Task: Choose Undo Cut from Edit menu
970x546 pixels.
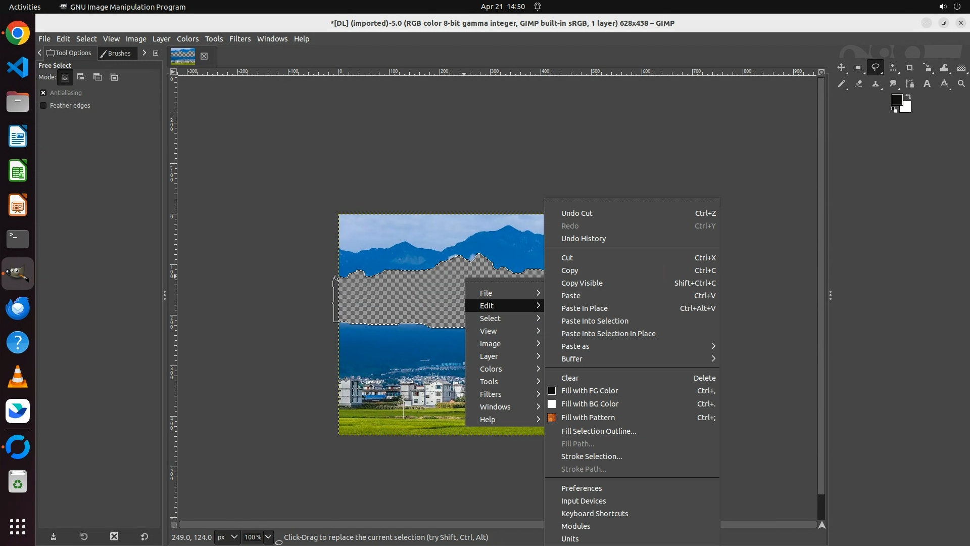Action: point(576,213)
